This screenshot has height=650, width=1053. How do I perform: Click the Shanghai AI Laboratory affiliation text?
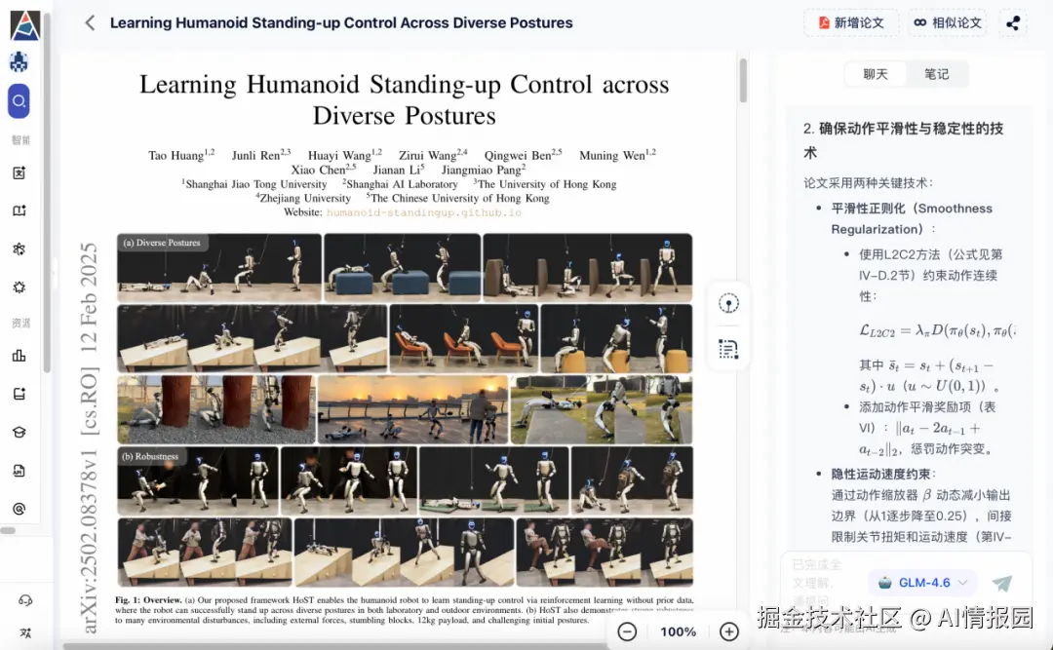(401, 184)
